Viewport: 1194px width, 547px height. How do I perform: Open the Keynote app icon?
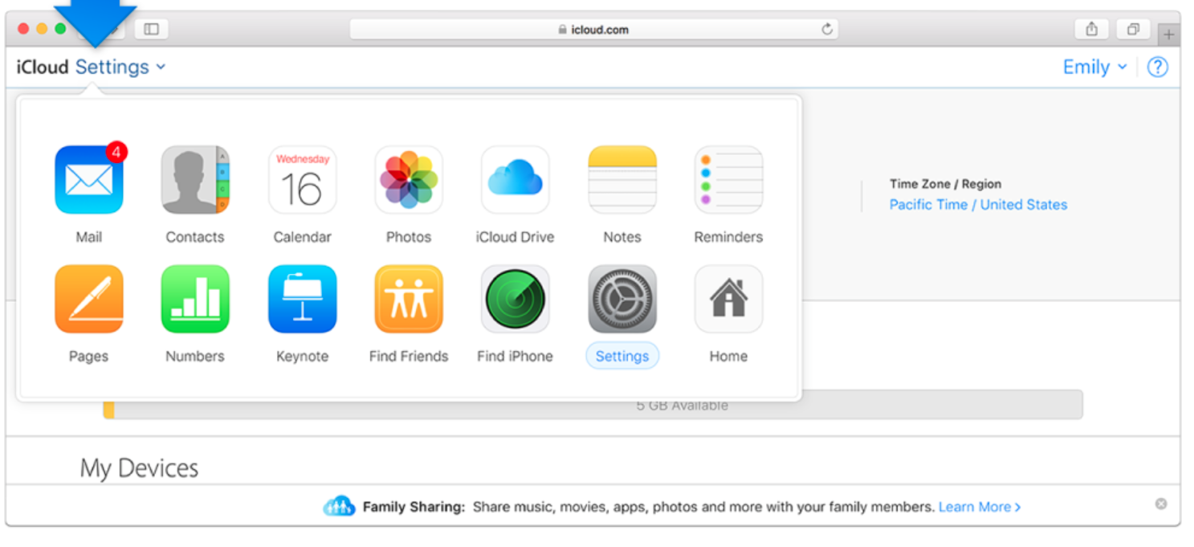(x=302, y=300)
